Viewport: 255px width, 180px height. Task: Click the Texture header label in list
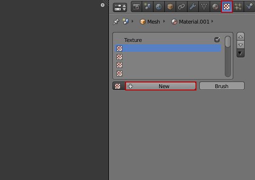click(x=133, y=40)
